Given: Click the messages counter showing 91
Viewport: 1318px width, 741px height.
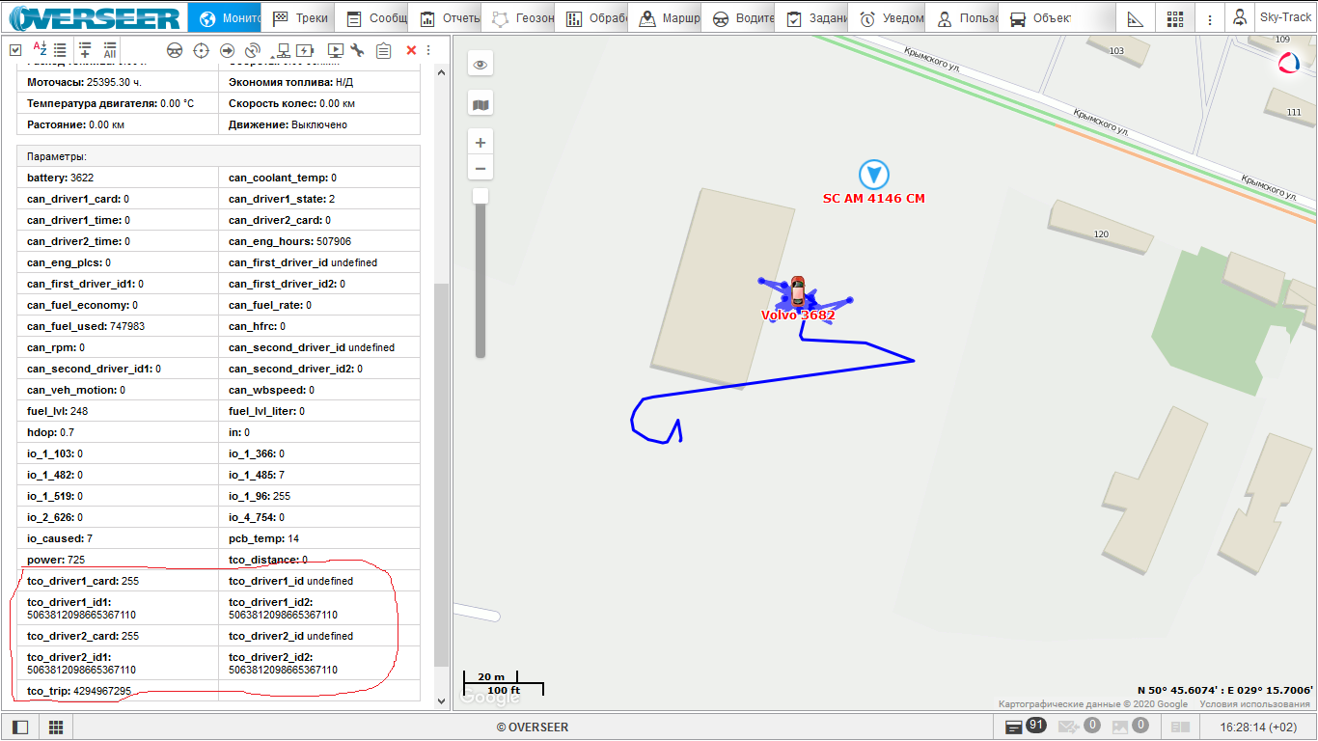Looking at the screenshot, I should (1026, 726).
